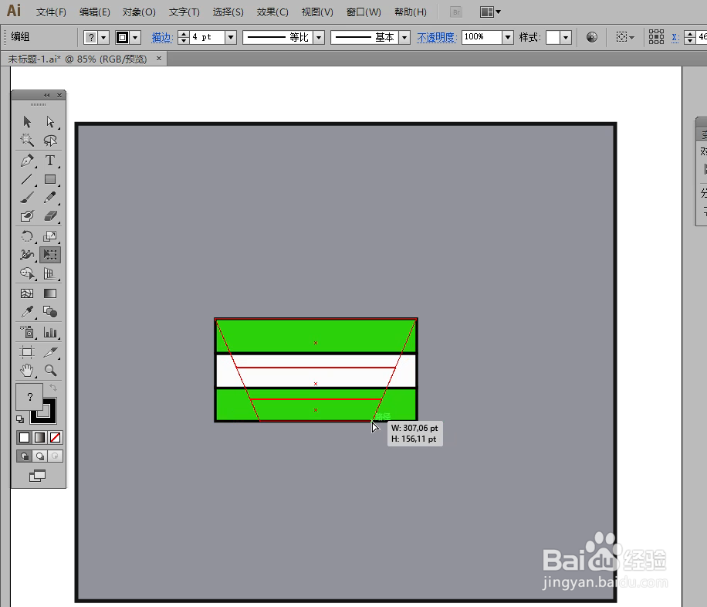The image size is (707, 607).
Task: Select the Symbol Sprayer tool
Action: pos(27,333)
